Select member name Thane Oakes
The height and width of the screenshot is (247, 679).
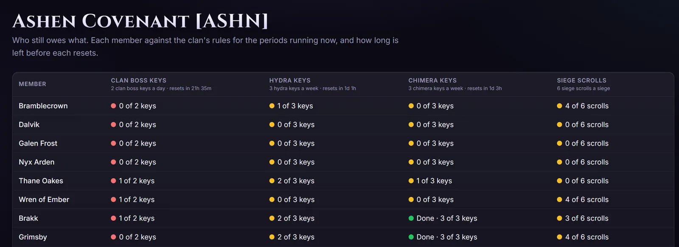(x=41, y=180)
